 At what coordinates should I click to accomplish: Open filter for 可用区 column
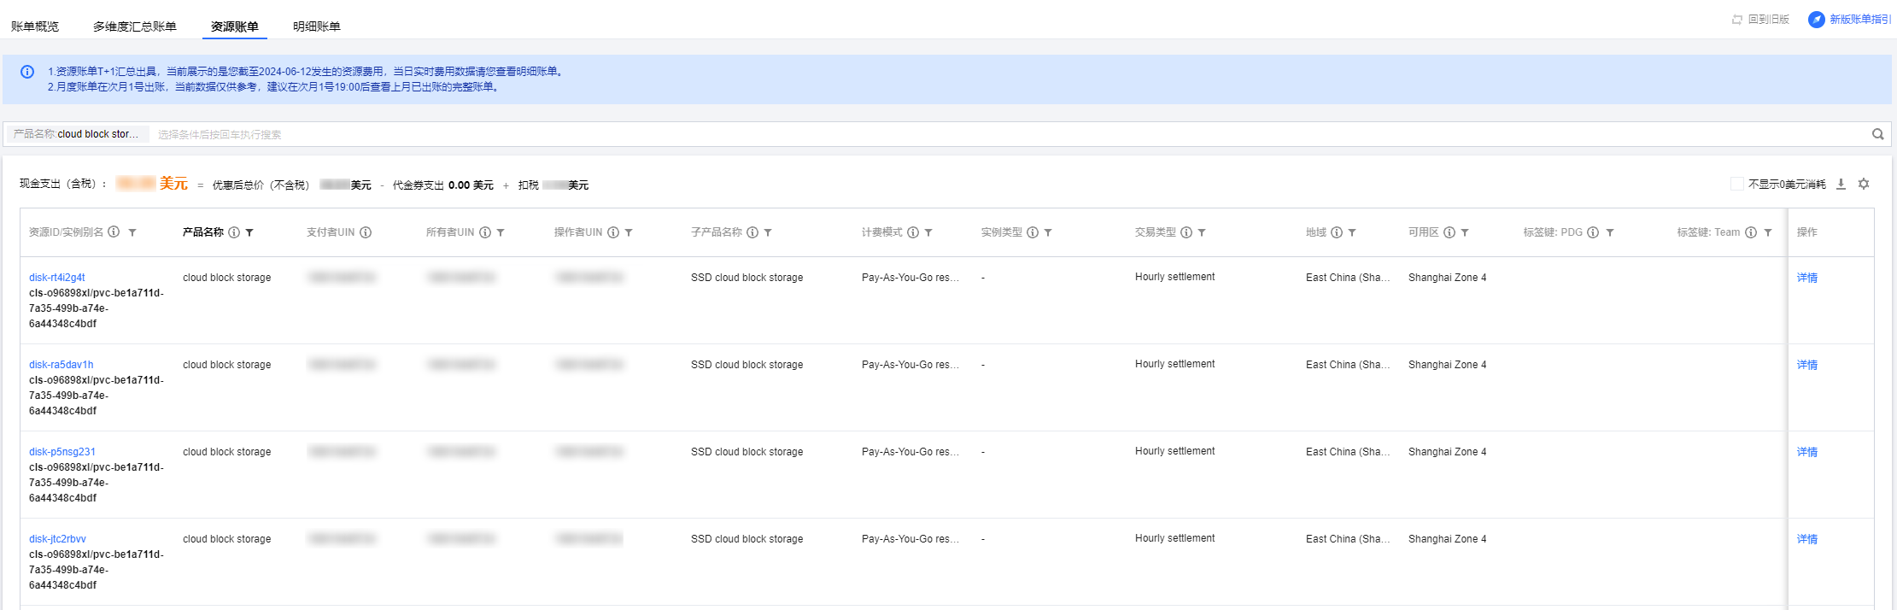pyautogui.click(x=1465, y=232)
